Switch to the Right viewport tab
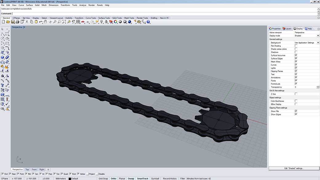Viewport: 320px width, 180px height. [42, 170]
